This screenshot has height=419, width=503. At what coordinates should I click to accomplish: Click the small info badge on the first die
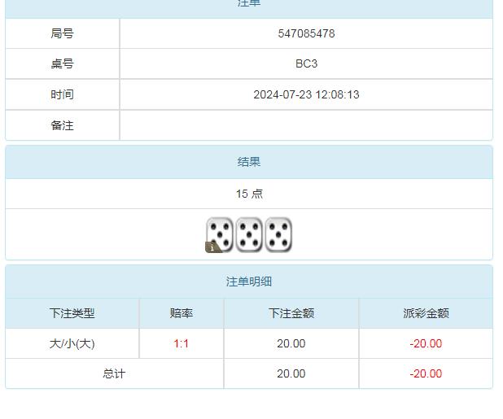212,247
